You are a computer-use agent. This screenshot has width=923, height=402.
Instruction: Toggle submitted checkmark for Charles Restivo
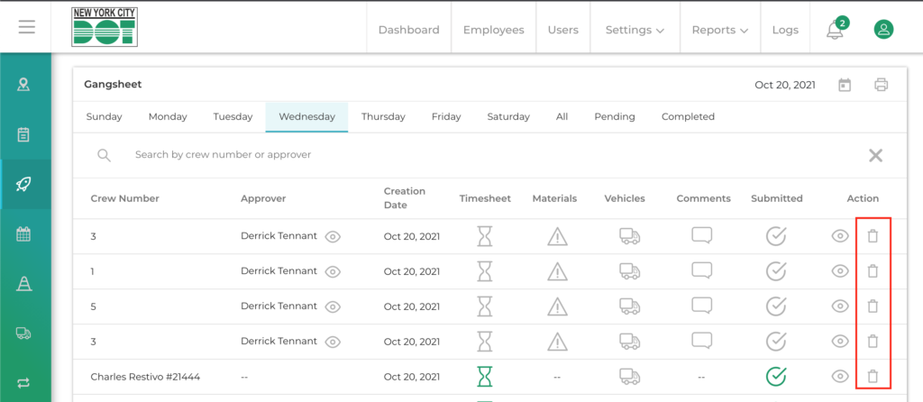click(775, 377)
